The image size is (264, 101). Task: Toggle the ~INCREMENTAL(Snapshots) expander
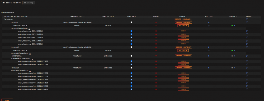(x=33, y=59)
